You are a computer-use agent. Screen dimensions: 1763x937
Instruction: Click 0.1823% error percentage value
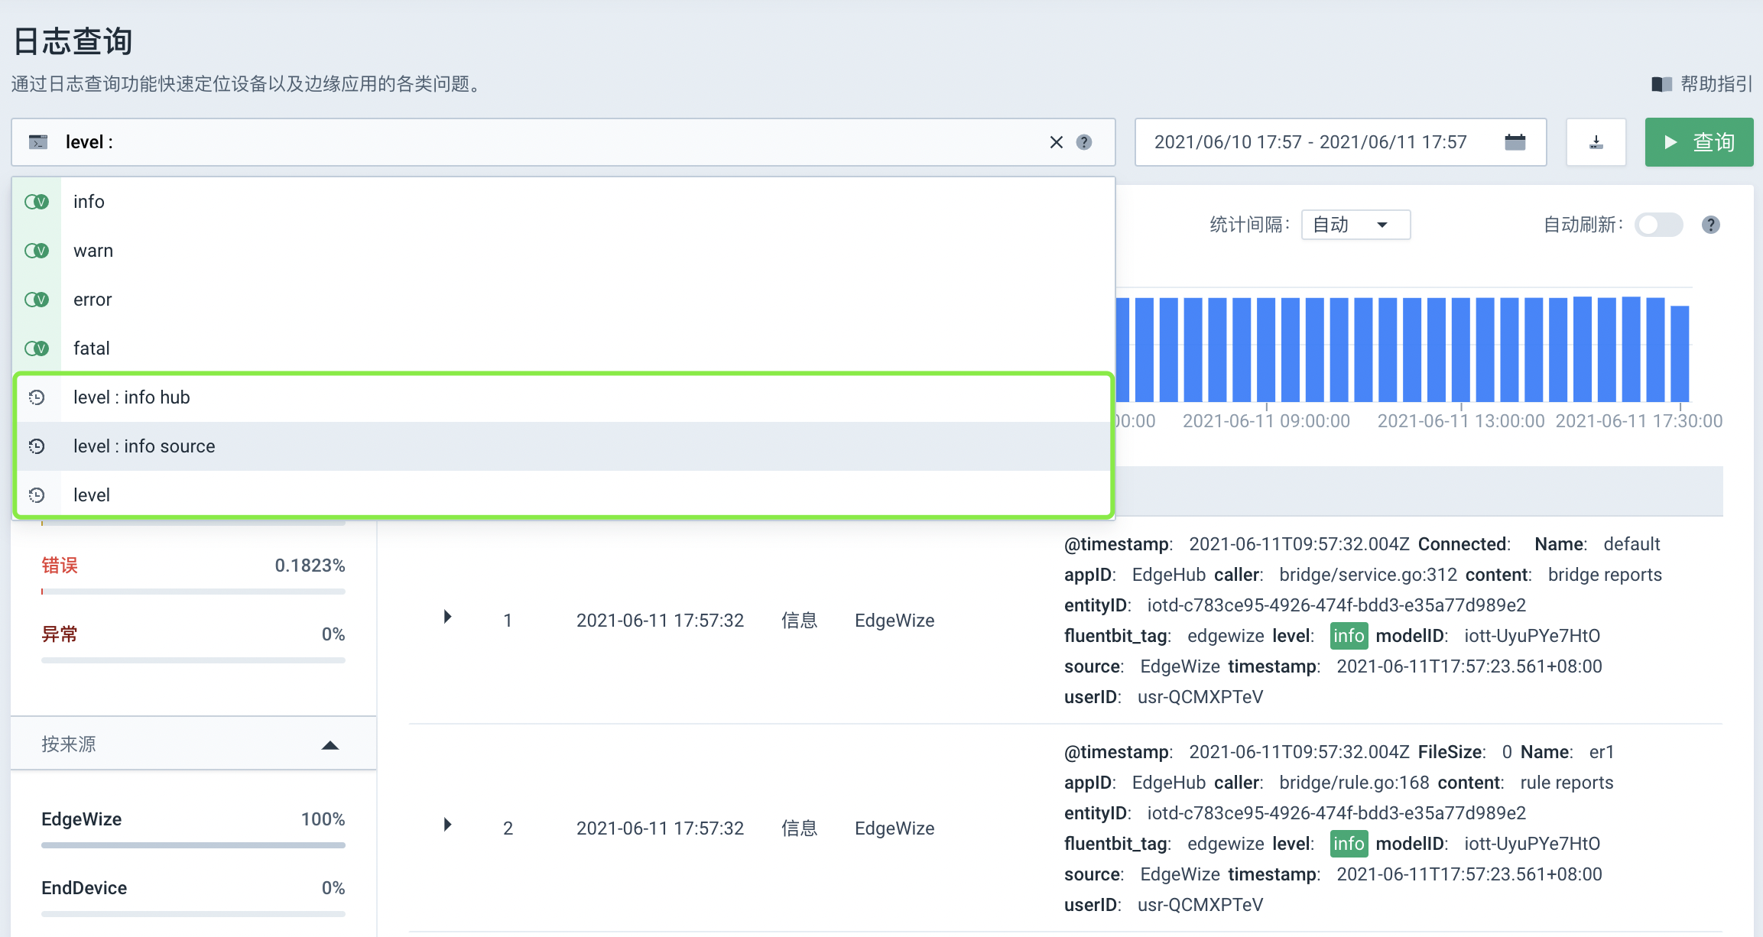310,566
